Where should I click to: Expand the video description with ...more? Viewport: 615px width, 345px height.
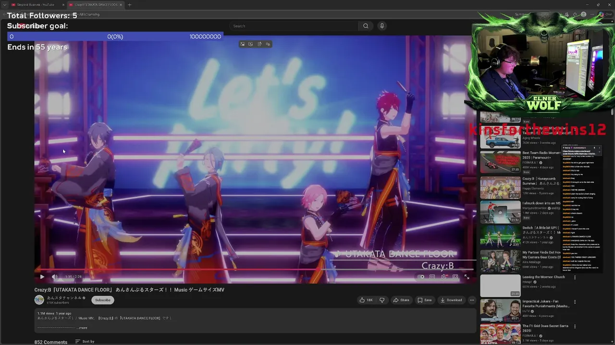[82, 328]
